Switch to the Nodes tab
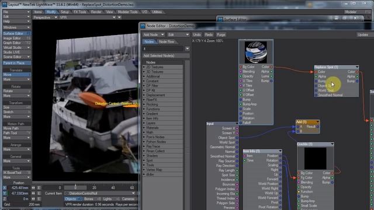This screenshot has width=374, height=210. pos(150,41)
